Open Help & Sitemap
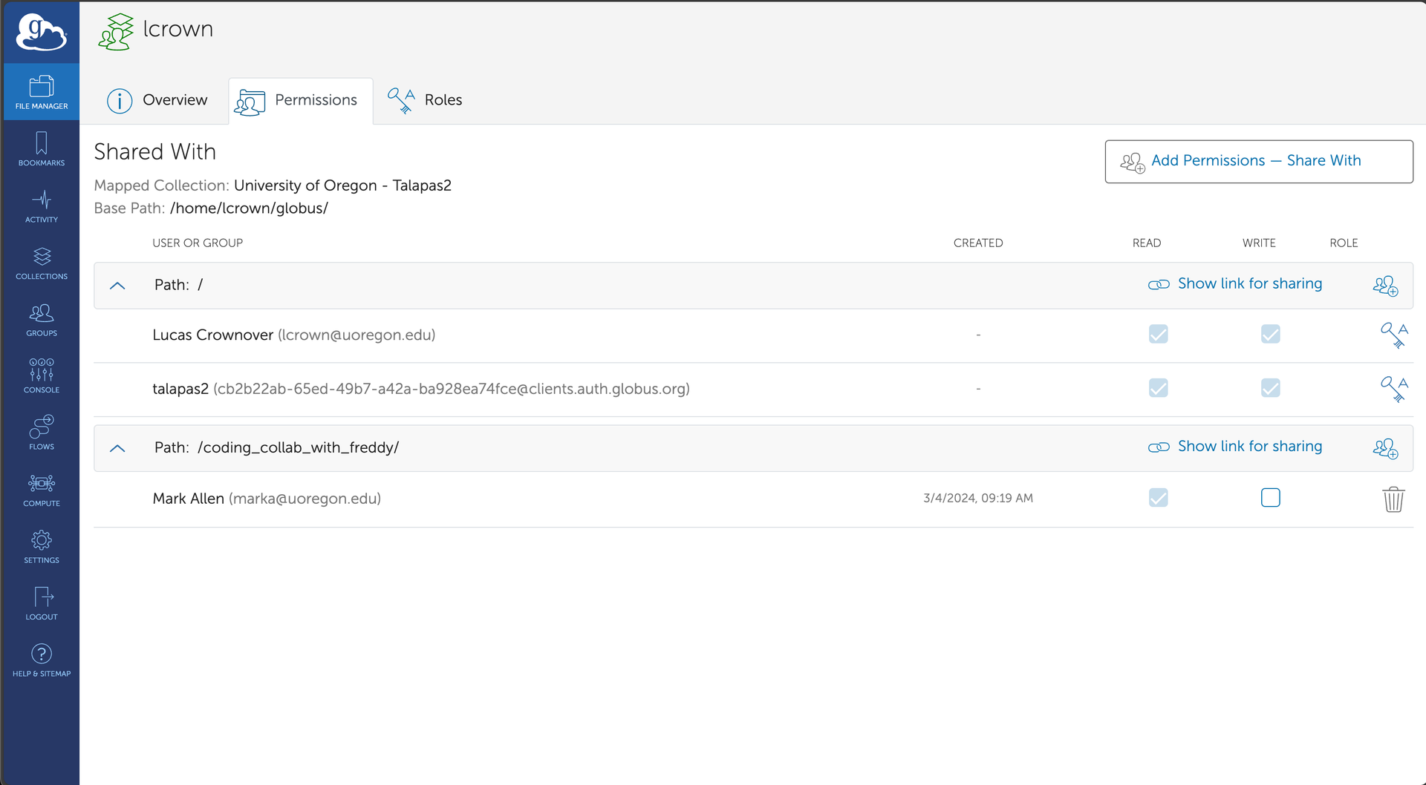Image resolution: width=1426 pixels, height=785 pixels. coord(42,660)
